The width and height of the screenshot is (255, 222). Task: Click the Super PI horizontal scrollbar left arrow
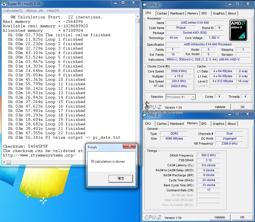point(4,162)
